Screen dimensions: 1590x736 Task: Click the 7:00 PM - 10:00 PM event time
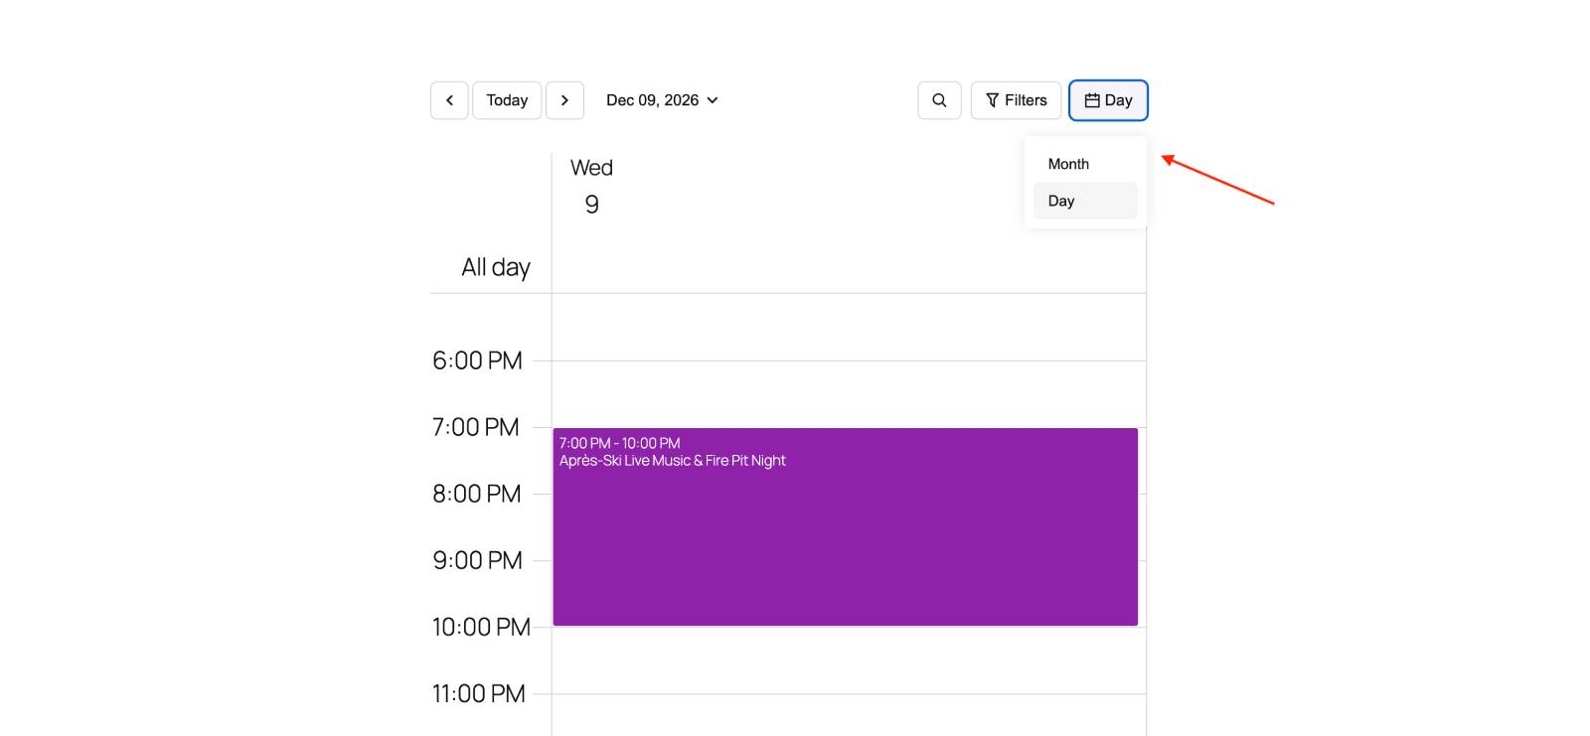619,443
